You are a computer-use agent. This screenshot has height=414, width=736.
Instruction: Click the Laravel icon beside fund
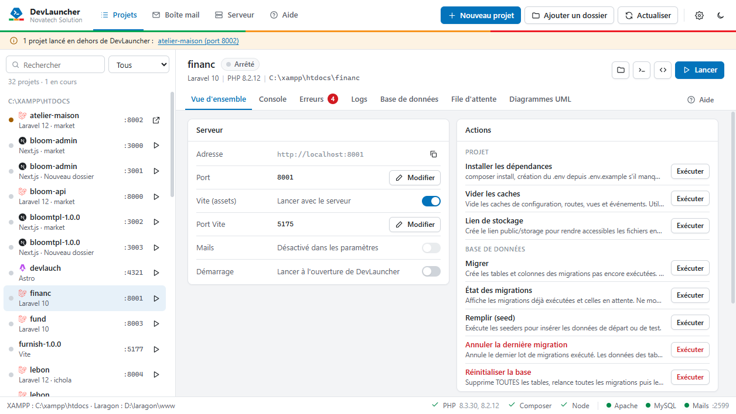point(23,319)
